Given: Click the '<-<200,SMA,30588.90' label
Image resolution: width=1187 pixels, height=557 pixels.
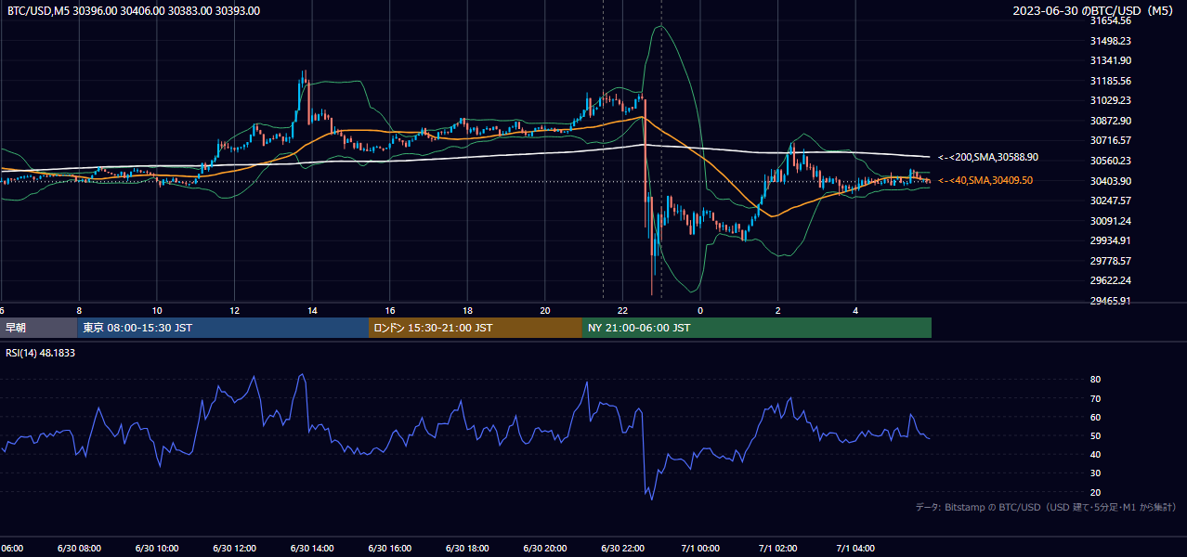Looking at the screenshot, I should (988, 158).
